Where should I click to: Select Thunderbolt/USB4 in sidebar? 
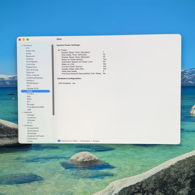click(36, 107)
